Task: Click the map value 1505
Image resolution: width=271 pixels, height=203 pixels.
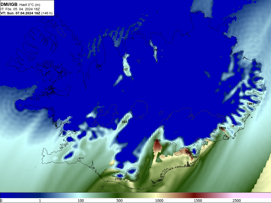Action: click(157, 140)
